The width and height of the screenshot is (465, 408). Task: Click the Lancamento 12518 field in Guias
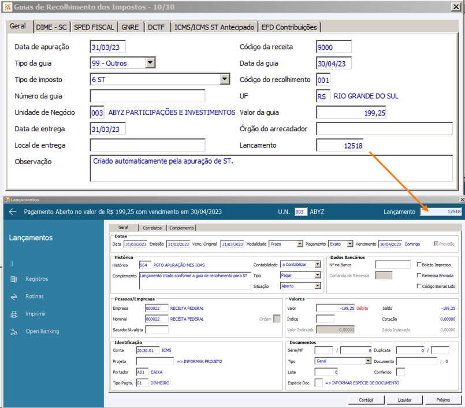(340, 145)
